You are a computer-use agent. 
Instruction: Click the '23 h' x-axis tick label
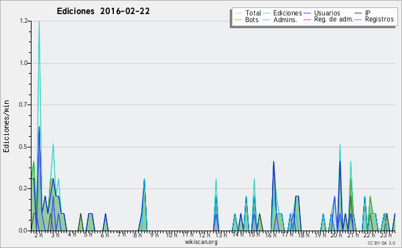(386, 235)
